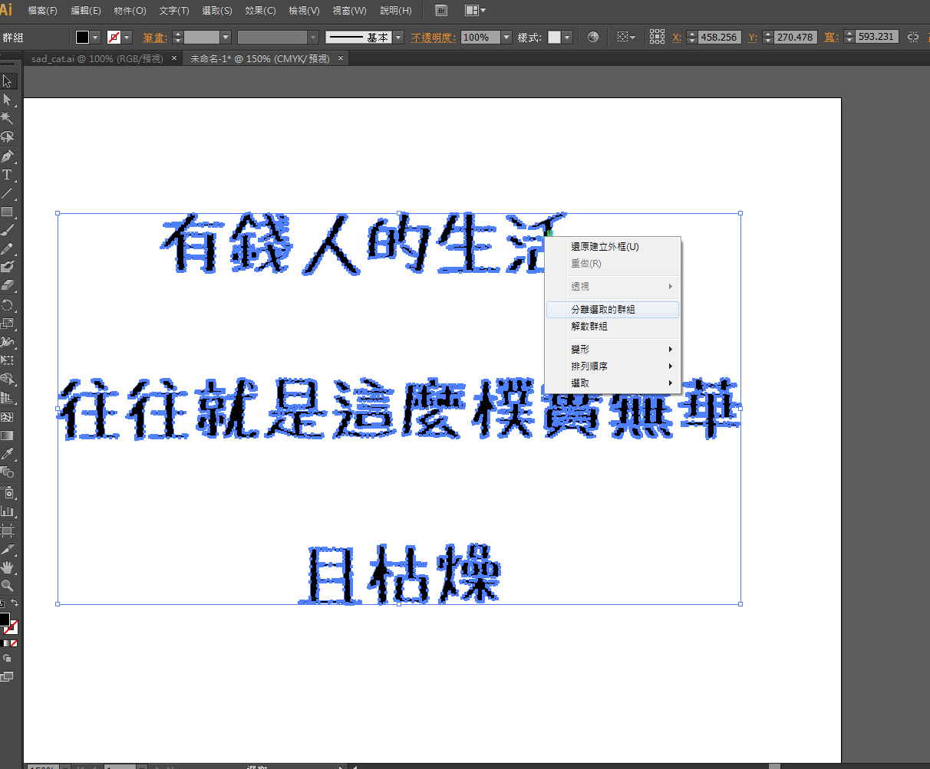This screenshot has height=769, width=930.
Task: Choose 分離選取的群組 in context menu
Action: 612,310
